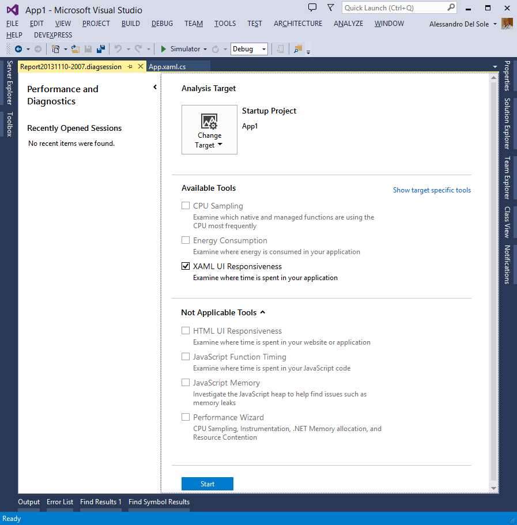Click the Show target specific tools link

click(x=432, y=190)
